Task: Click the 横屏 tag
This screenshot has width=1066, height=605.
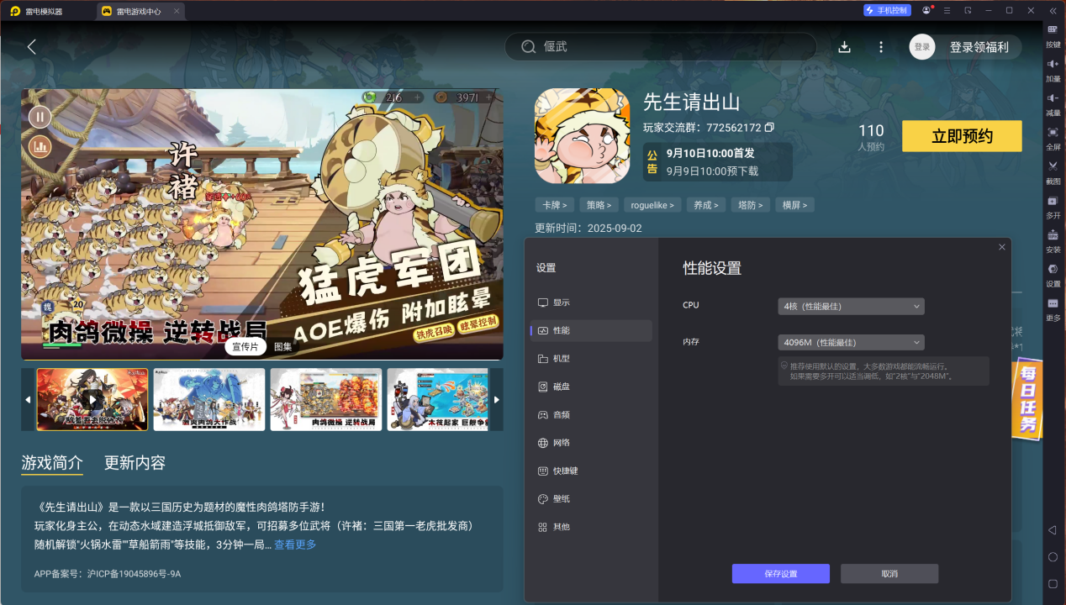Action: (794, 205)
